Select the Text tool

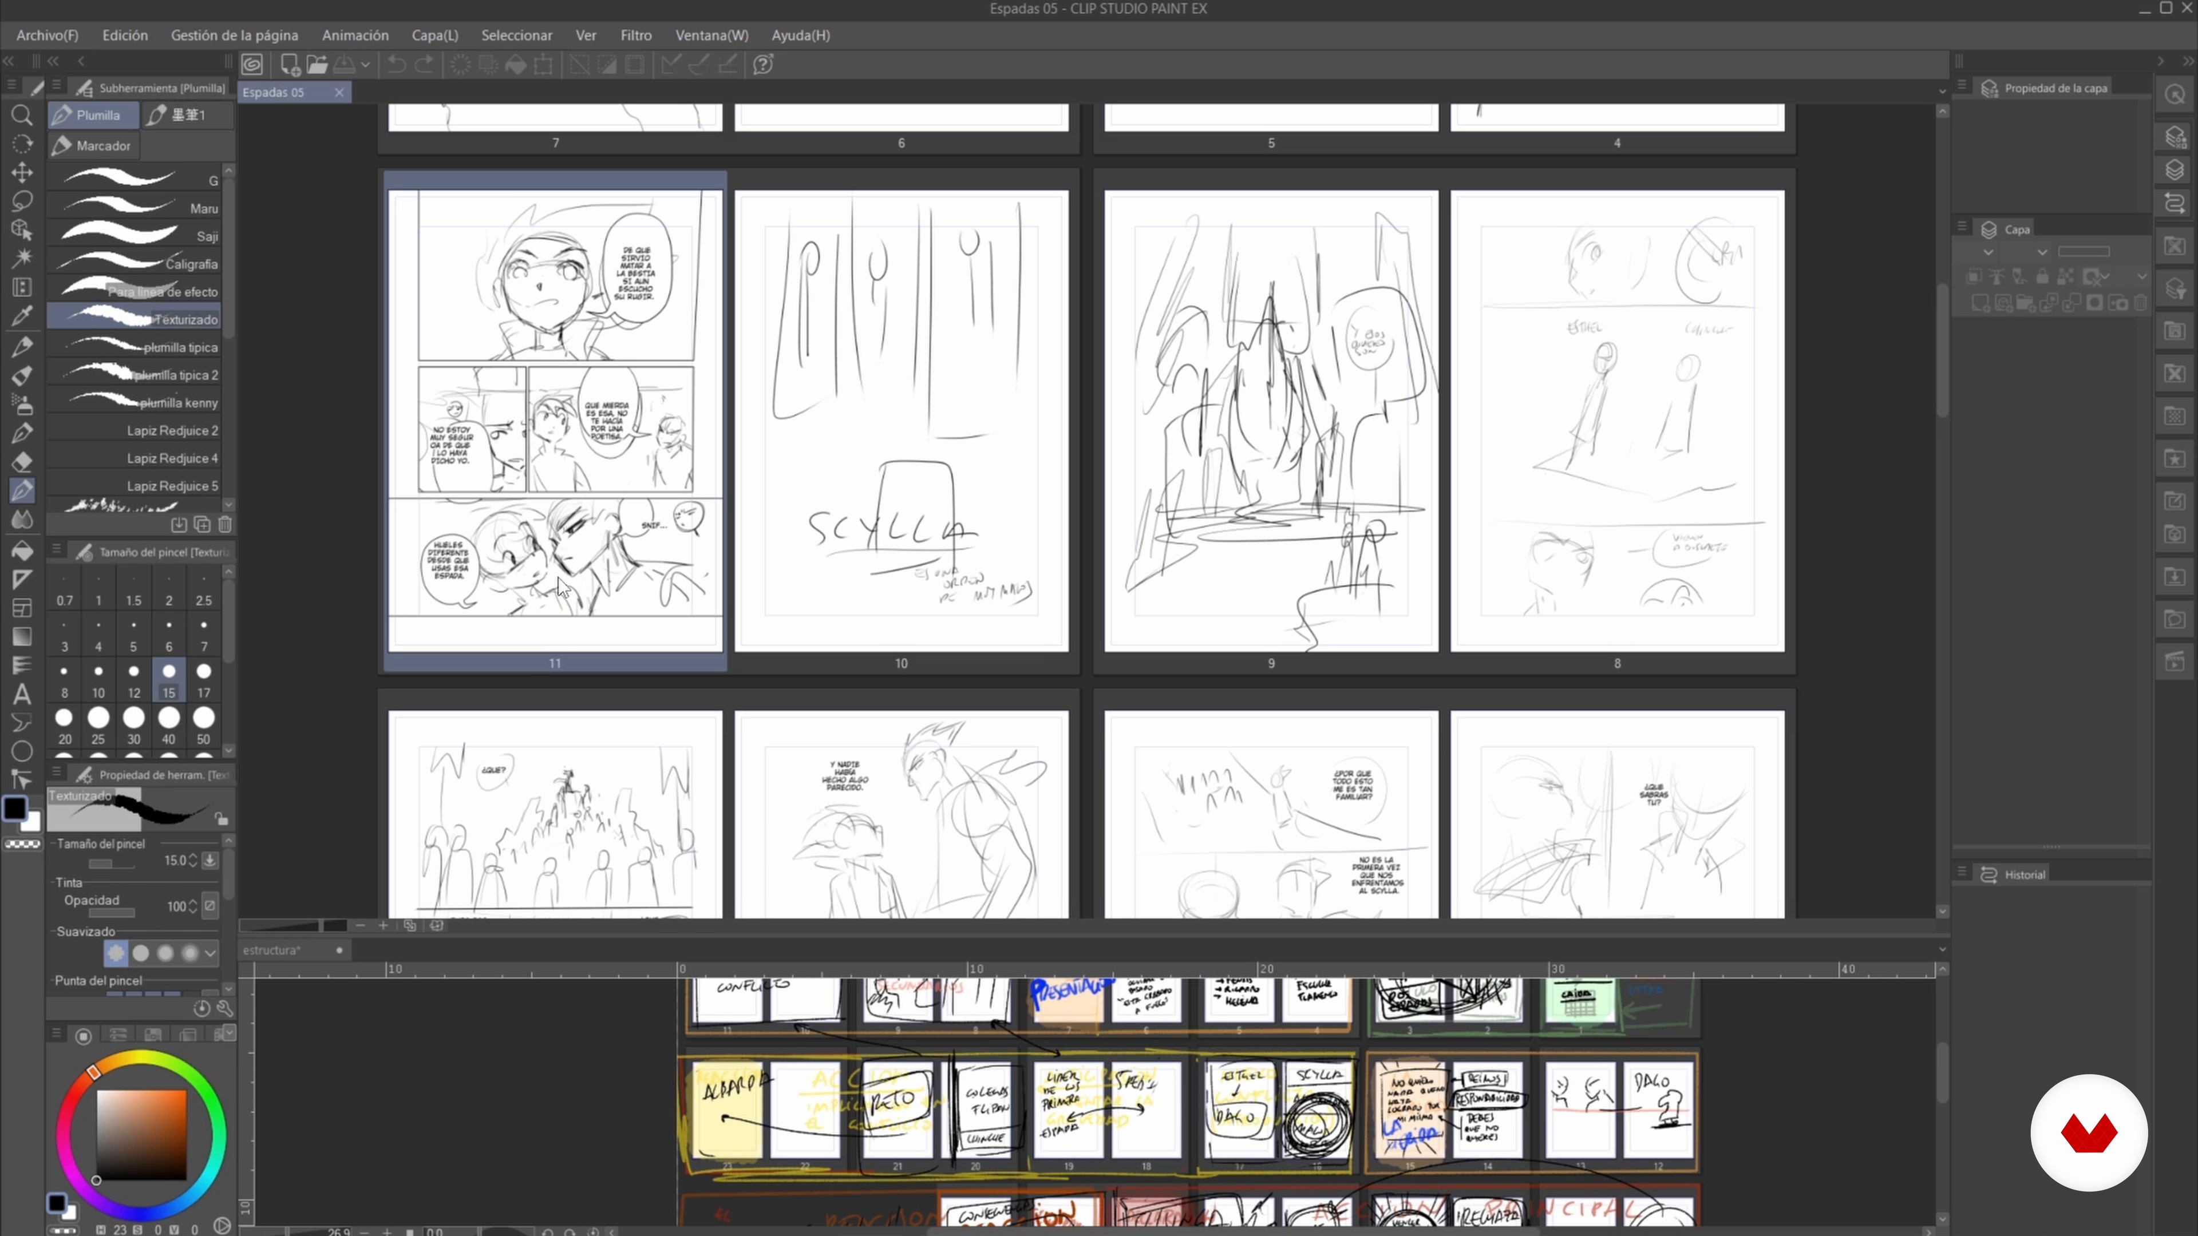(22, 694)
